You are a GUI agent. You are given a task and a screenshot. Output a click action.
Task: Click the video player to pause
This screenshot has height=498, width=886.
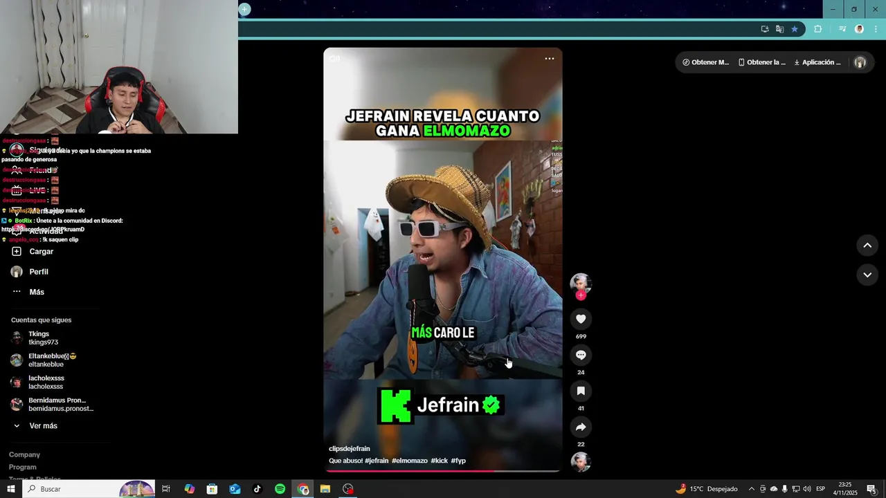tap(443, 259)
